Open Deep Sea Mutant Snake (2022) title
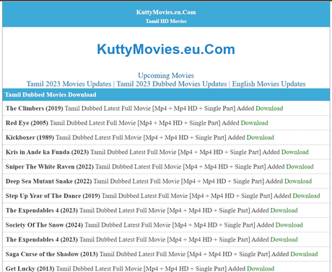 [x=48, y=181]
